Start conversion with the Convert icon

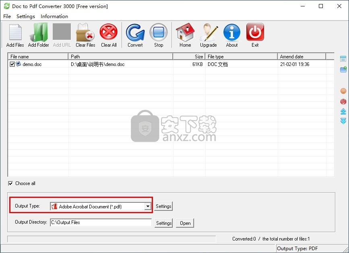point(135,33)
